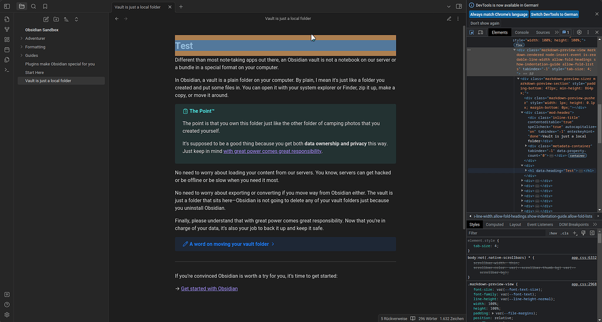Click '5 Rückverweise' in status bar
Screen dimensions: 602x322
[x=394, y=318]
